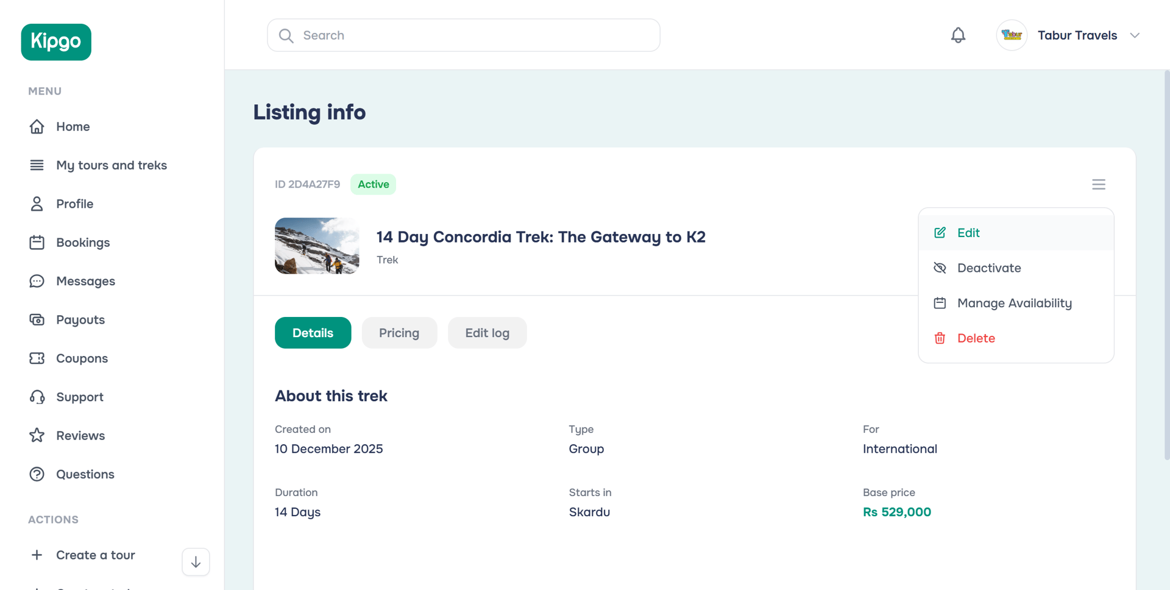Switch to the Pricing tab
The width and height of the screenshot is (1170, 590).
399,333
